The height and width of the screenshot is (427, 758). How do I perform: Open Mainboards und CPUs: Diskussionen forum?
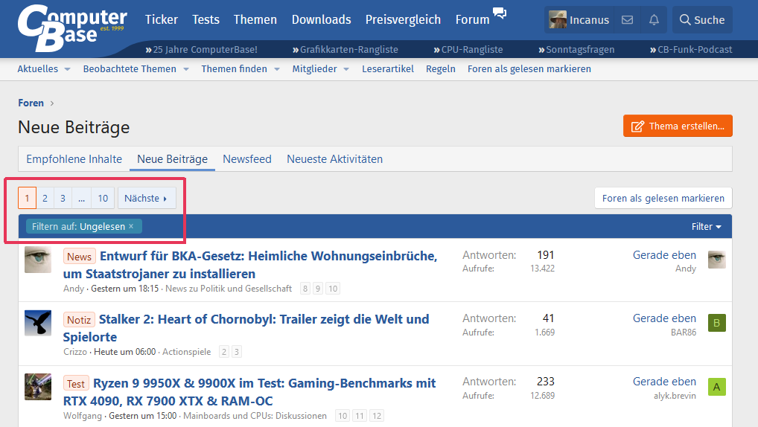tap(255, 415)
